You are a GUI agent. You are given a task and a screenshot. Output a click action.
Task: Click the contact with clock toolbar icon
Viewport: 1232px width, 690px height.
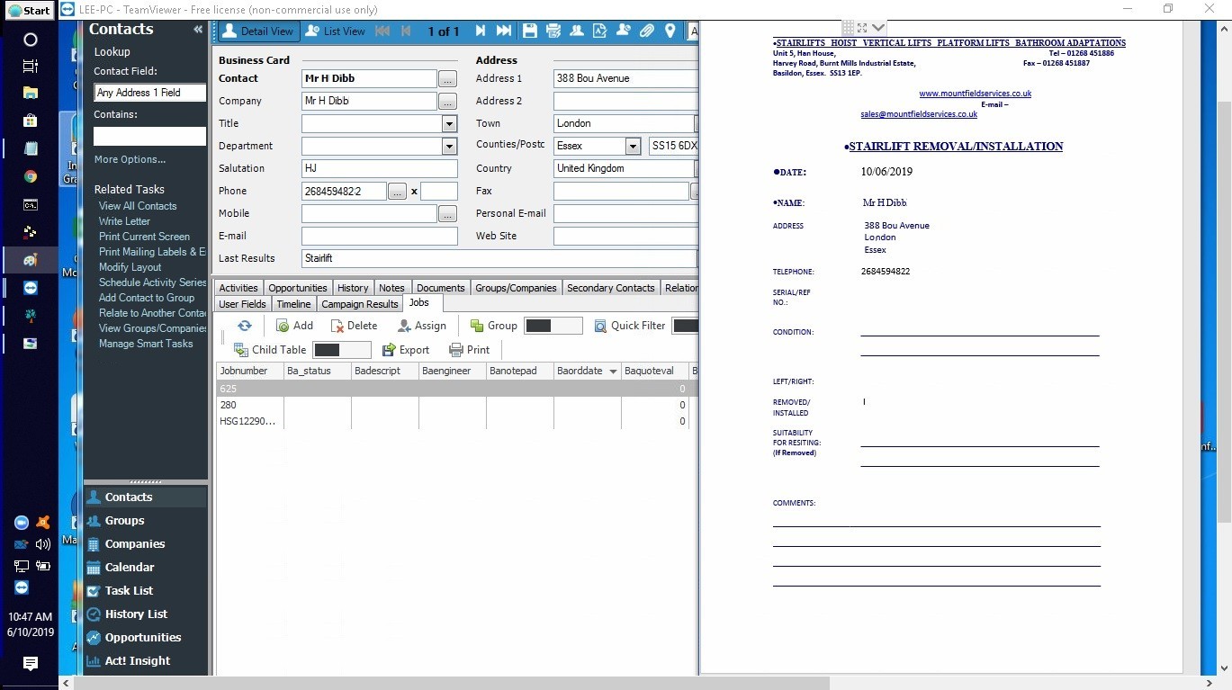pyautogui.click(x=623, y=31)
